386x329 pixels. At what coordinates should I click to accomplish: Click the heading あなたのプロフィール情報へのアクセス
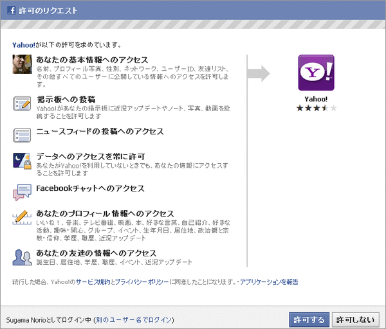click(105, 213)
